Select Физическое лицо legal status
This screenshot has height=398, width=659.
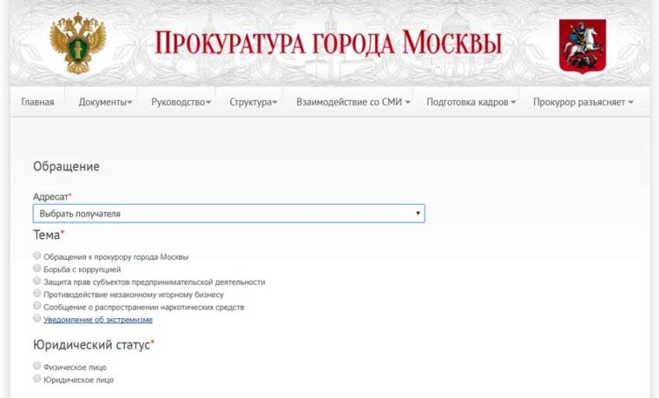pos(37,366)
